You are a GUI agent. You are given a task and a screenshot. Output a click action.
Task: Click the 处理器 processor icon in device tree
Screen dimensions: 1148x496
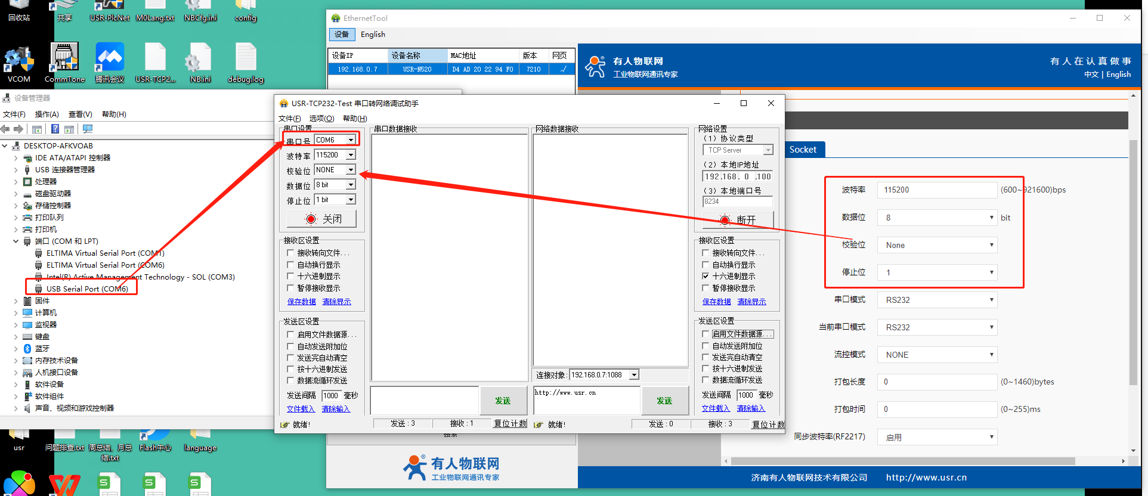coord(27,182)
